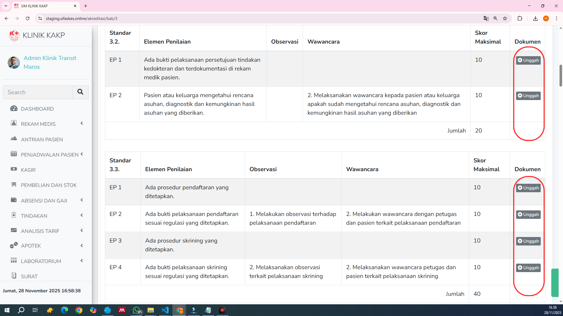Open Visual Studio Code from the taskbar

coord(165,310)
